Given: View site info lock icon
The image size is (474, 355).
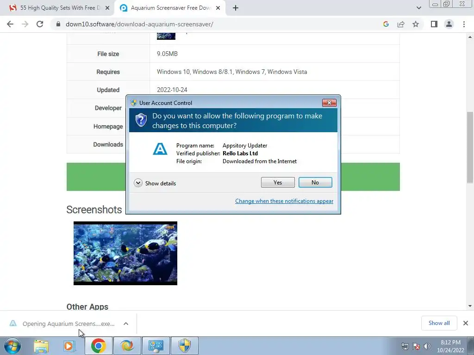Looking at the screenshot, I should pos(58,24).
